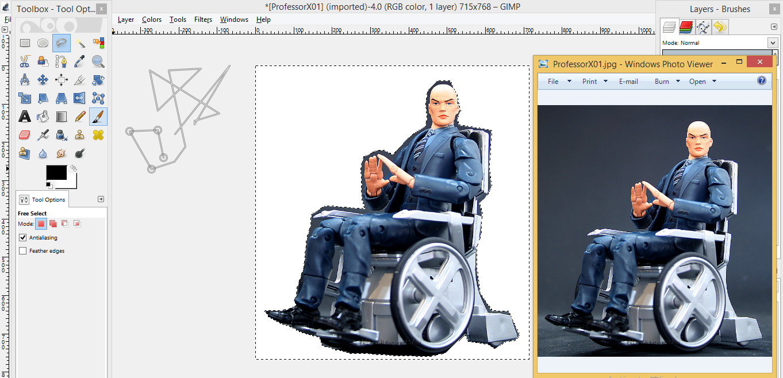The width and height of the screenshot is (783, 378).
Task: Select the Eraser tool
Action: click(x=25, y=135)
